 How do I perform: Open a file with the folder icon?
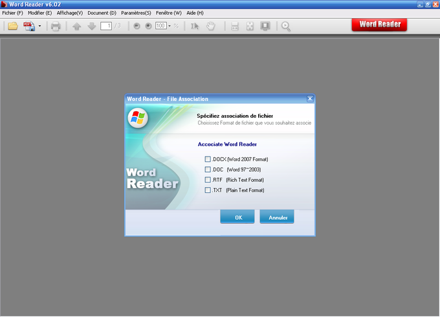tap(13, 26)
